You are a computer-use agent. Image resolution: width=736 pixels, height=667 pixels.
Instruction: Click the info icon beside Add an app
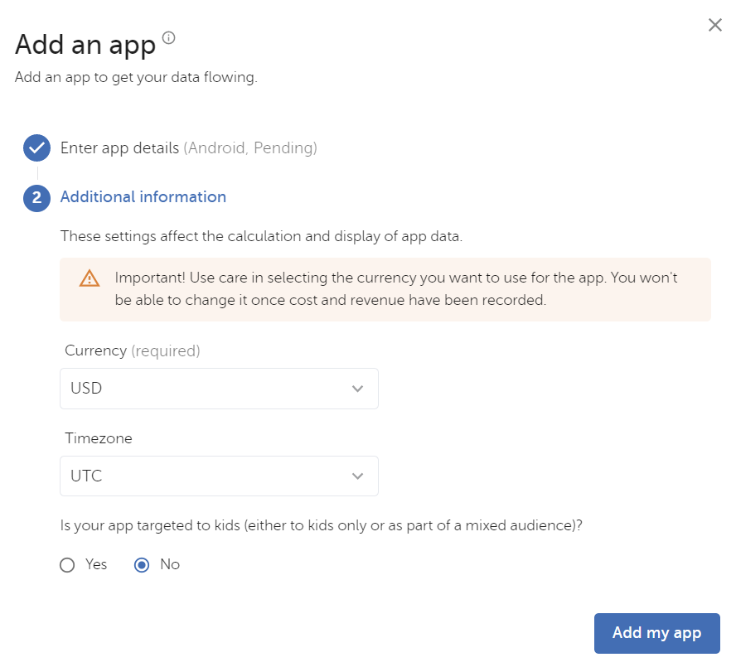(168, 37)
